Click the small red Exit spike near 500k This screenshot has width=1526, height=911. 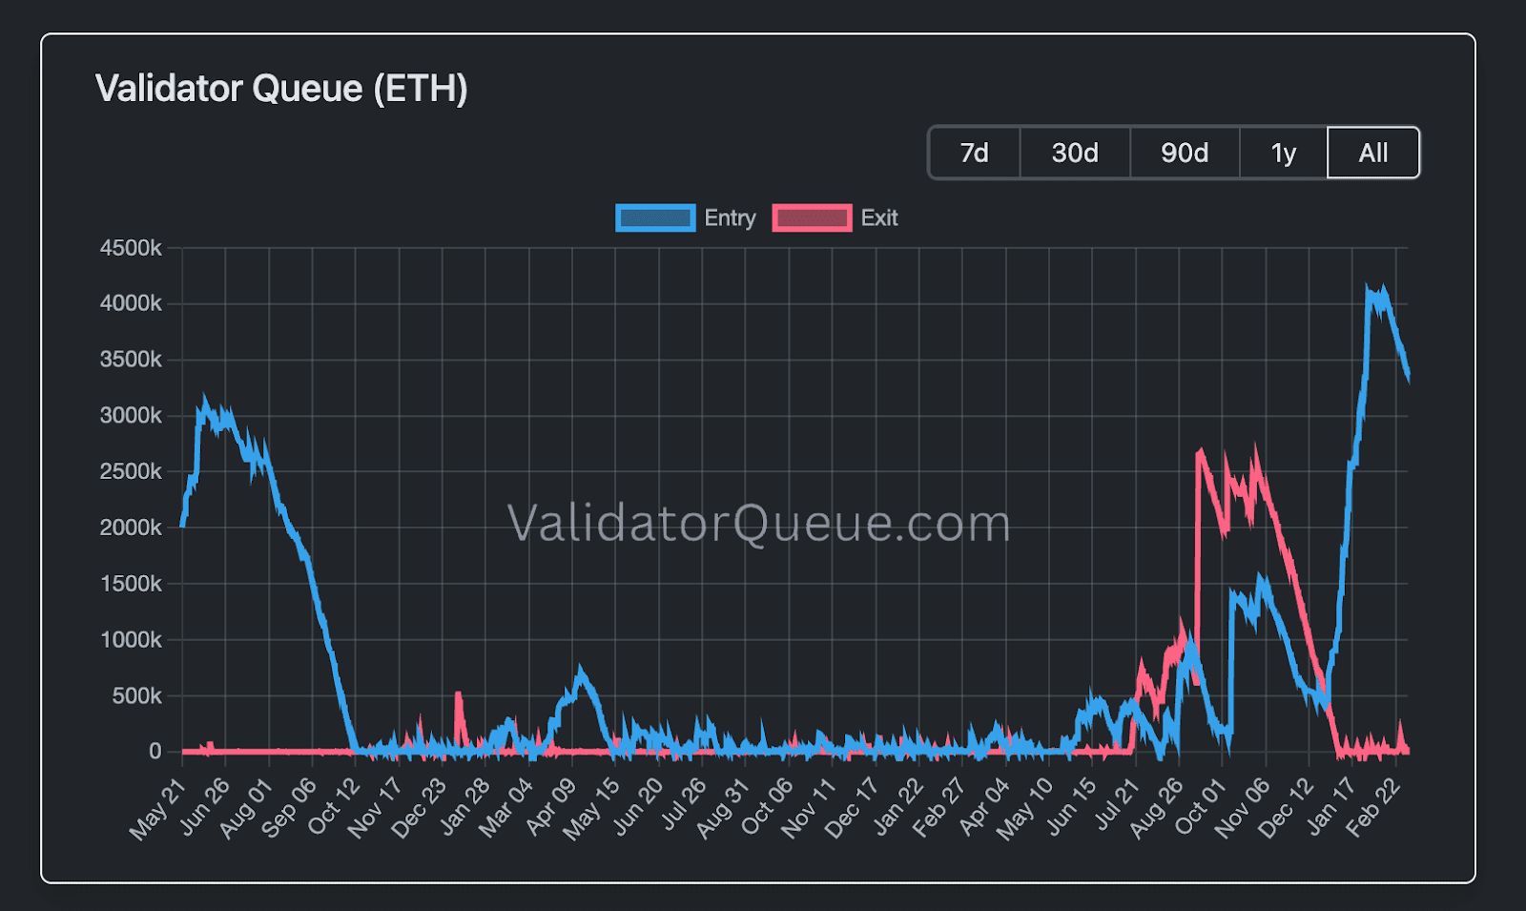[459, 697]
